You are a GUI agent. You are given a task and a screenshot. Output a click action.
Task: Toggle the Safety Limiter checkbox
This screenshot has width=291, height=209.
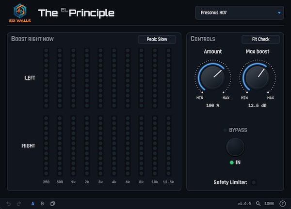click(254, 182)
